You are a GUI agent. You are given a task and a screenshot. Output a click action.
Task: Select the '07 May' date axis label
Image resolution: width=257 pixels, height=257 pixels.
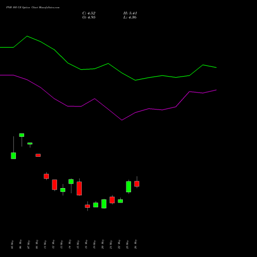coord(29,244)
